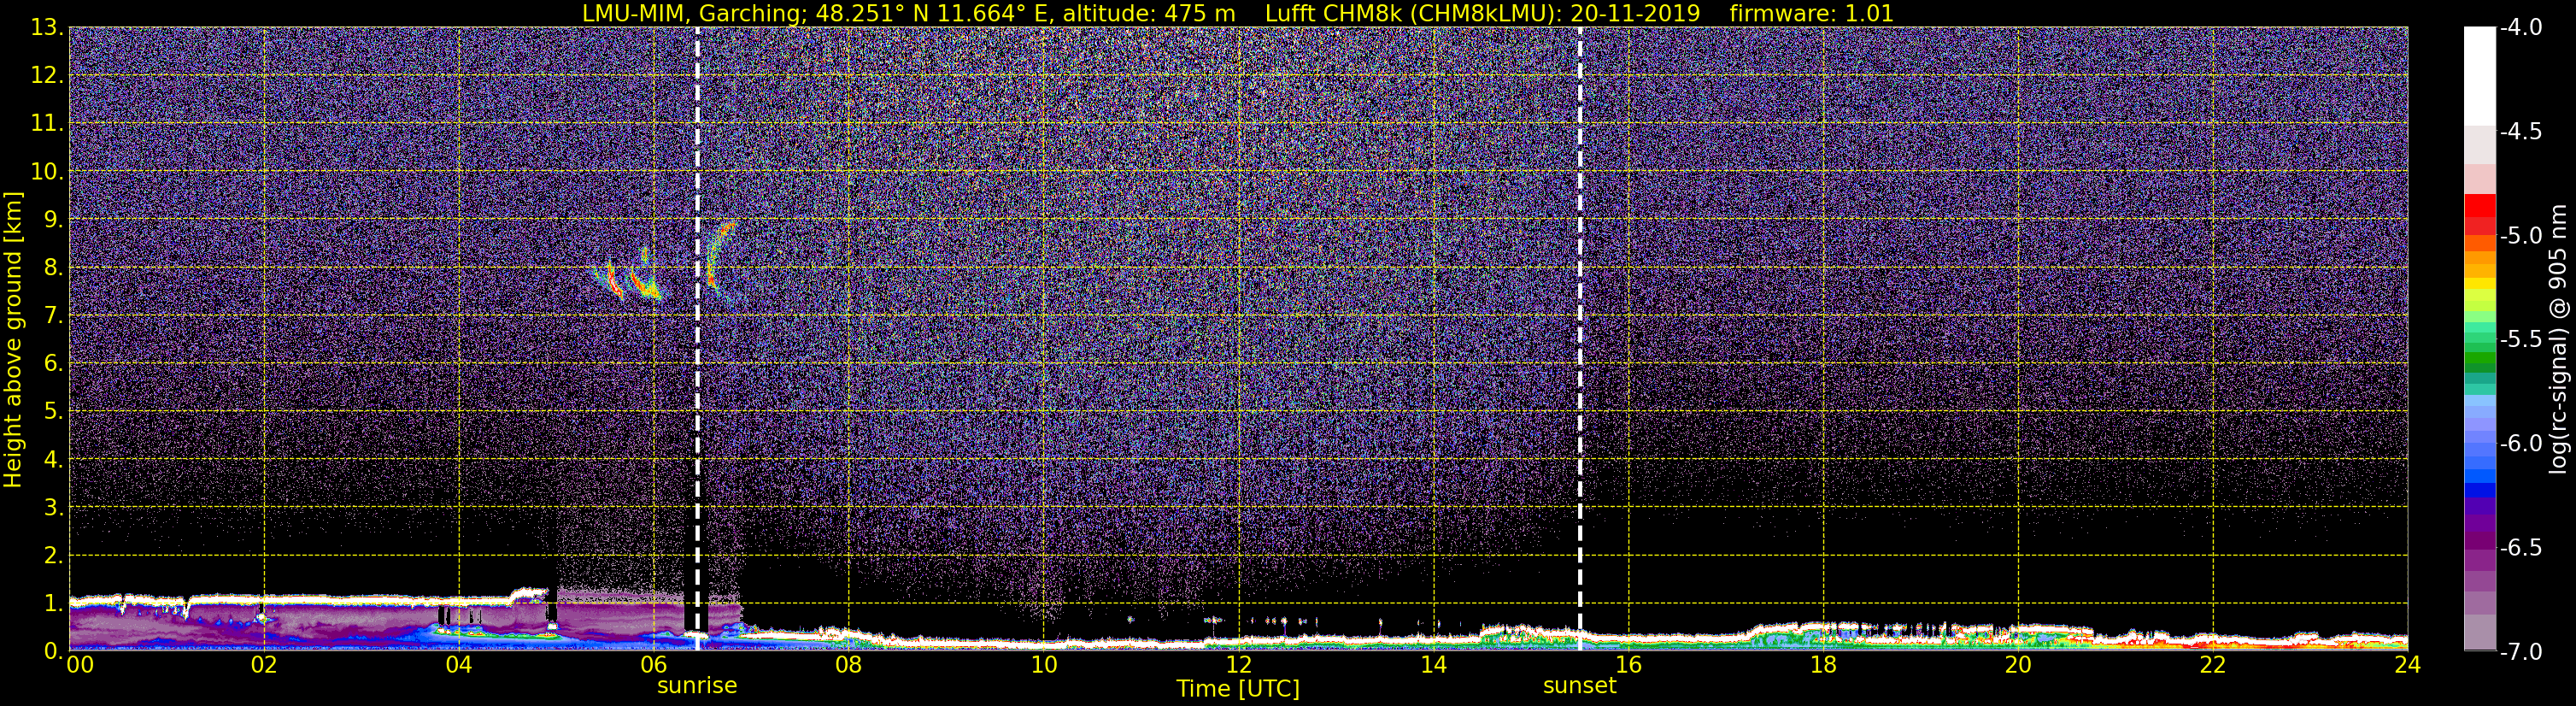
Task: Click the '20' tick label on the time axis
Action: [x=2018, y=665]
